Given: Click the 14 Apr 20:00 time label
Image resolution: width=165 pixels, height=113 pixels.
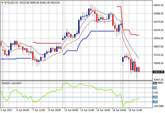Looking at the screenshot, I should point(103,110).
